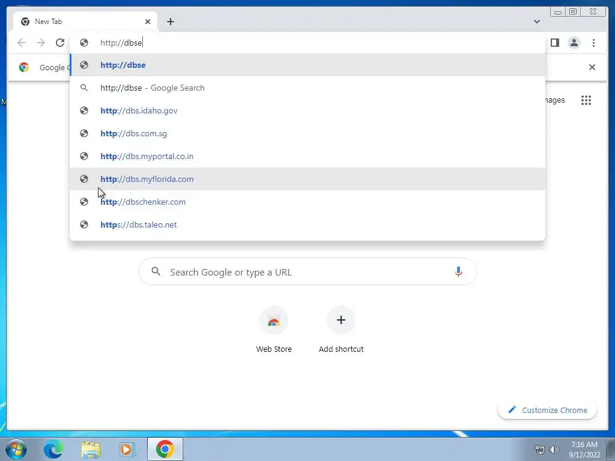Open File Explorer from the taskbar
615x461 pixels.
pos(91,450)
